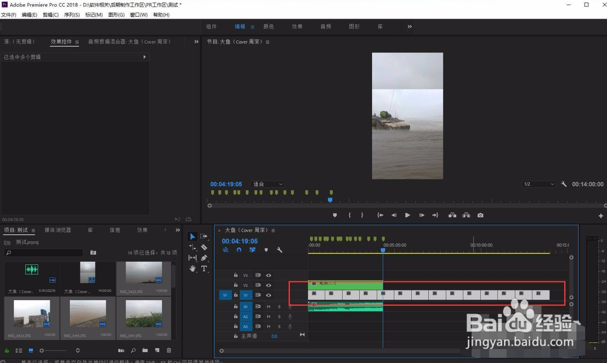The image size is (607, 363).
Task: Click Add Marker in program monitor transport
Action: pyautogui.click(x=335, y=215)
